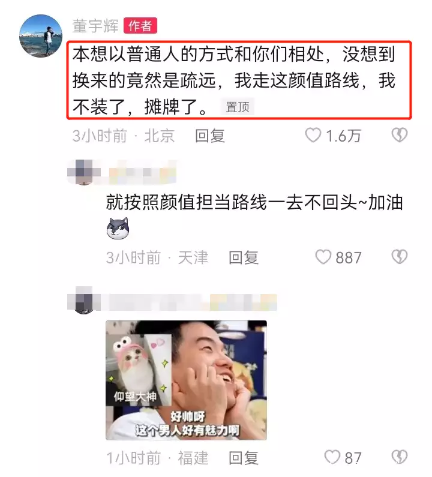Dislike the pinned author comment

point(400,135)
